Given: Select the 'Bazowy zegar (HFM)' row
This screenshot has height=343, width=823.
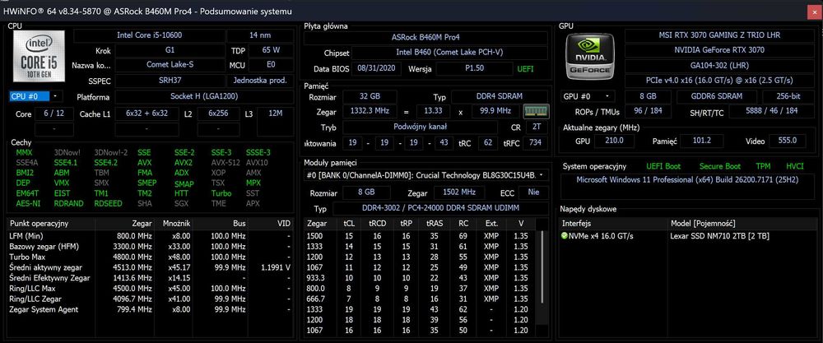Looking at the screenshot, I should [150, 247].
